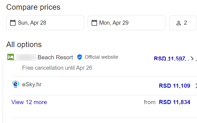This screenshot has height=123, width=197.
Task: Open the guest count selector showing 2
Action: [x=185, y=23]
